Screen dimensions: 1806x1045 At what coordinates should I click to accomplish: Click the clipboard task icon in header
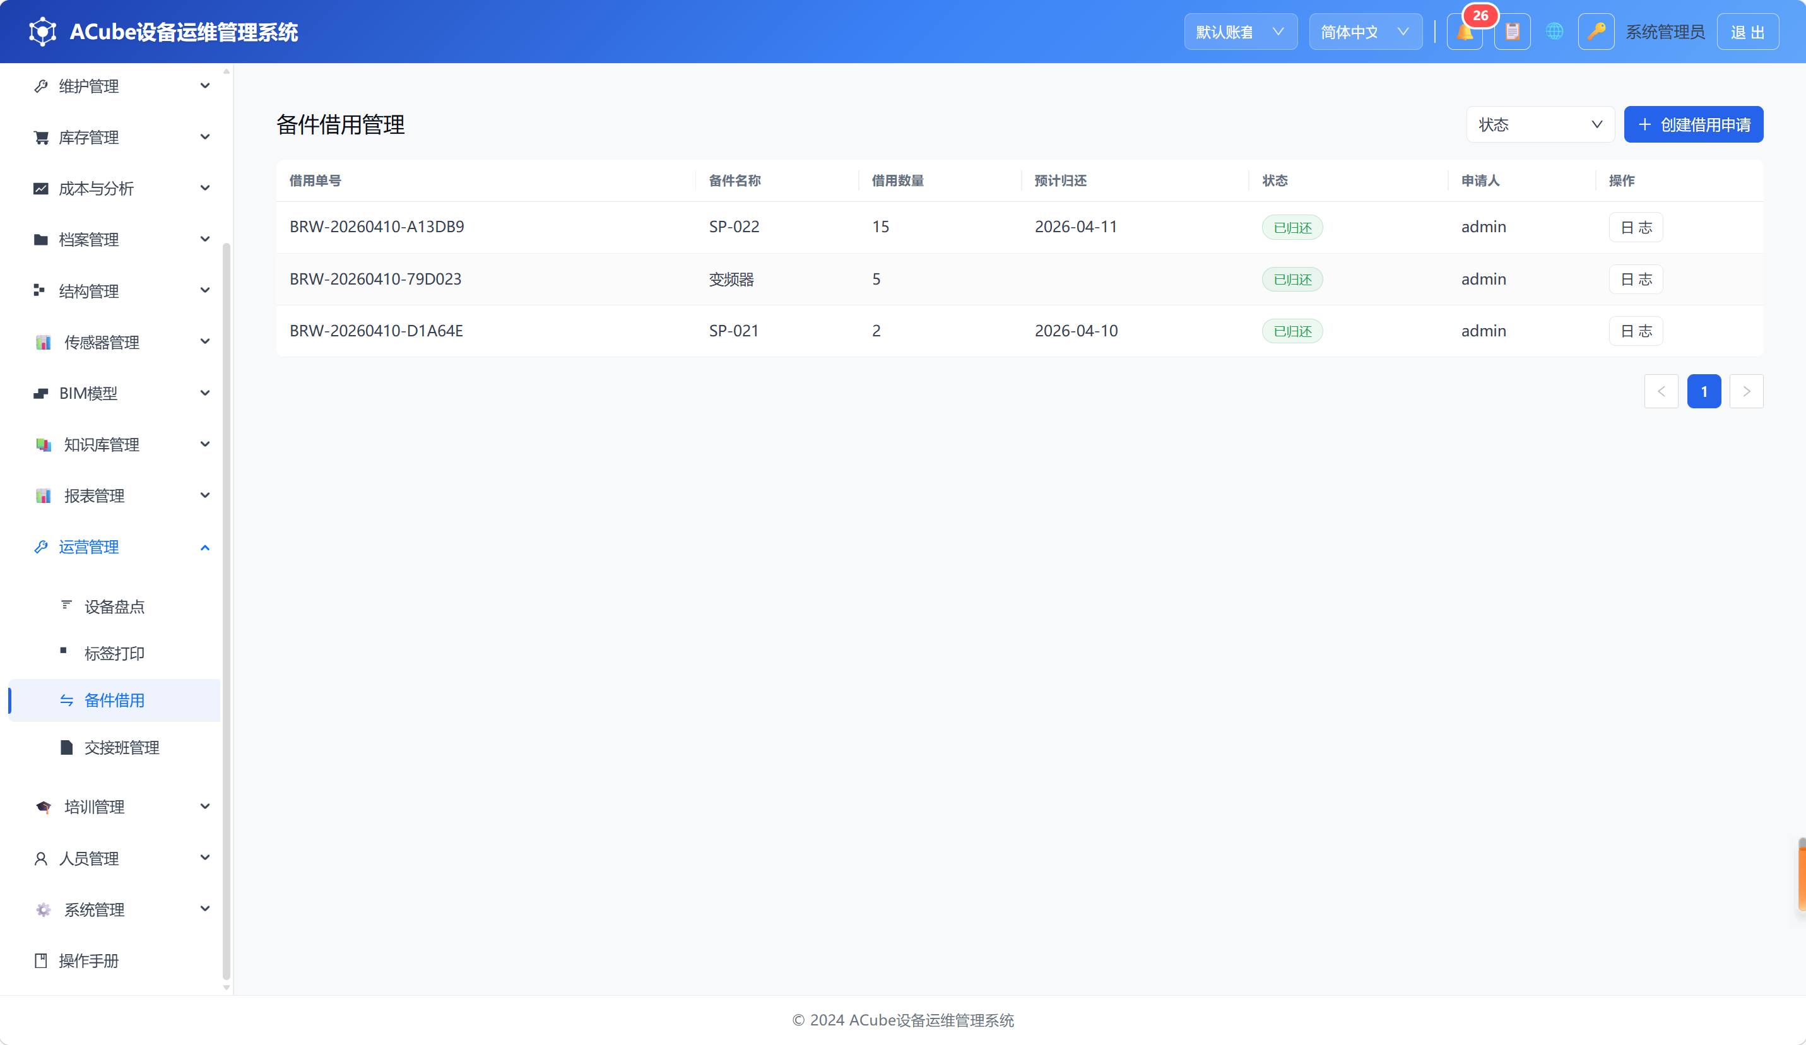(x=1512, y=32)
